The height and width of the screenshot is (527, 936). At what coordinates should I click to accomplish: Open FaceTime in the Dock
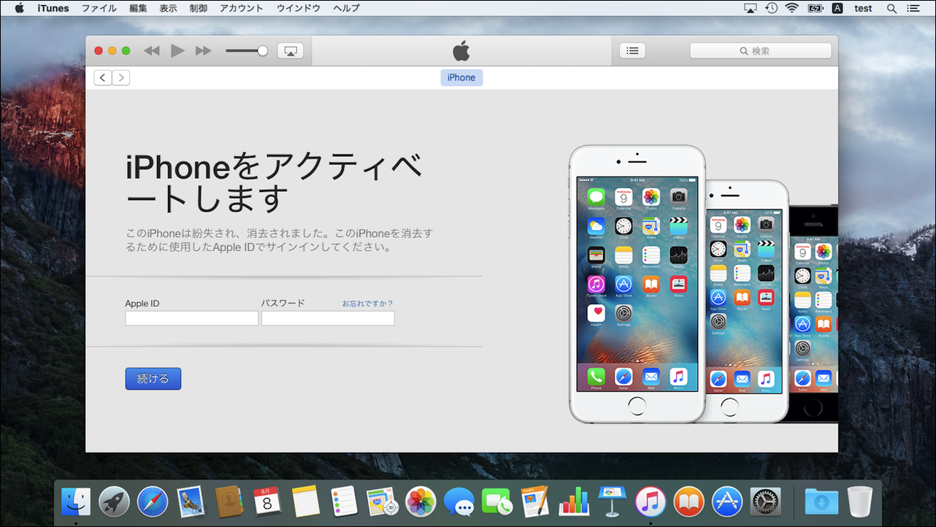497,501
